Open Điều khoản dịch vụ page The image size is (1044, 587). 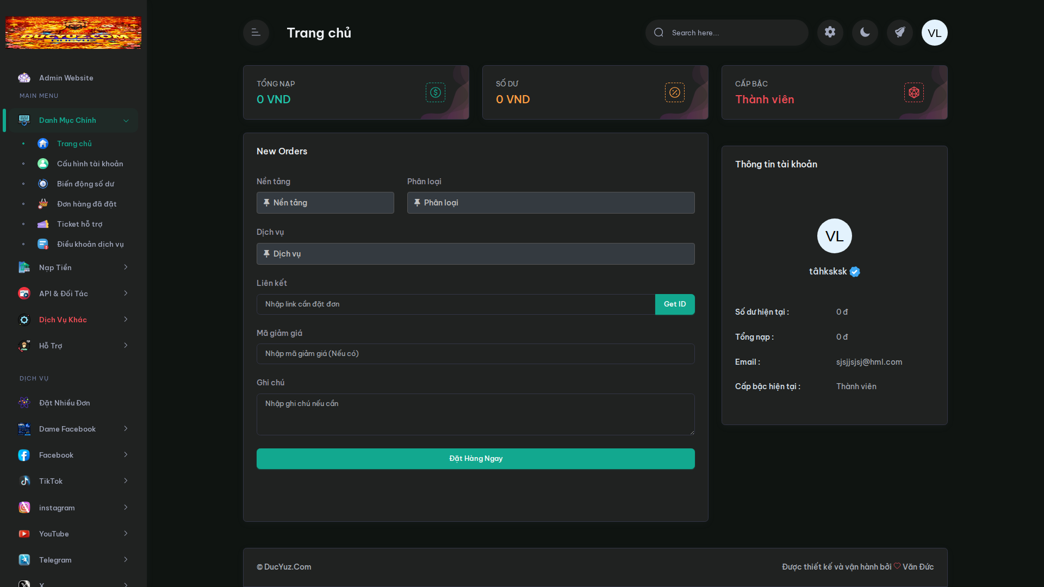click(x=91, y=244)
